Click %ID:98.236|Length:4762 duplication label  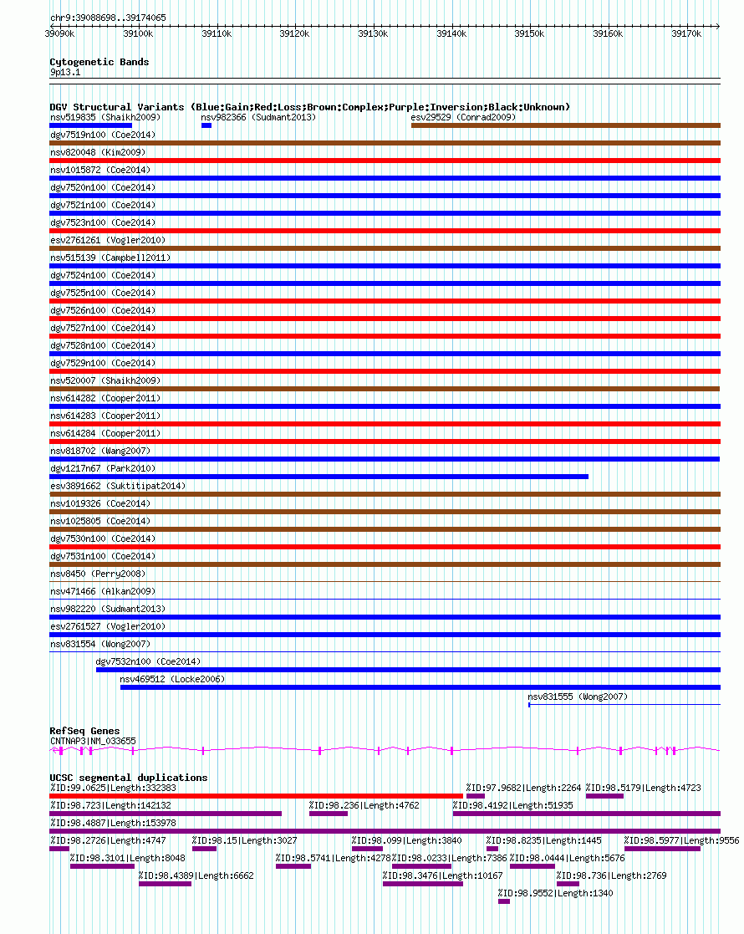(364, 806)
